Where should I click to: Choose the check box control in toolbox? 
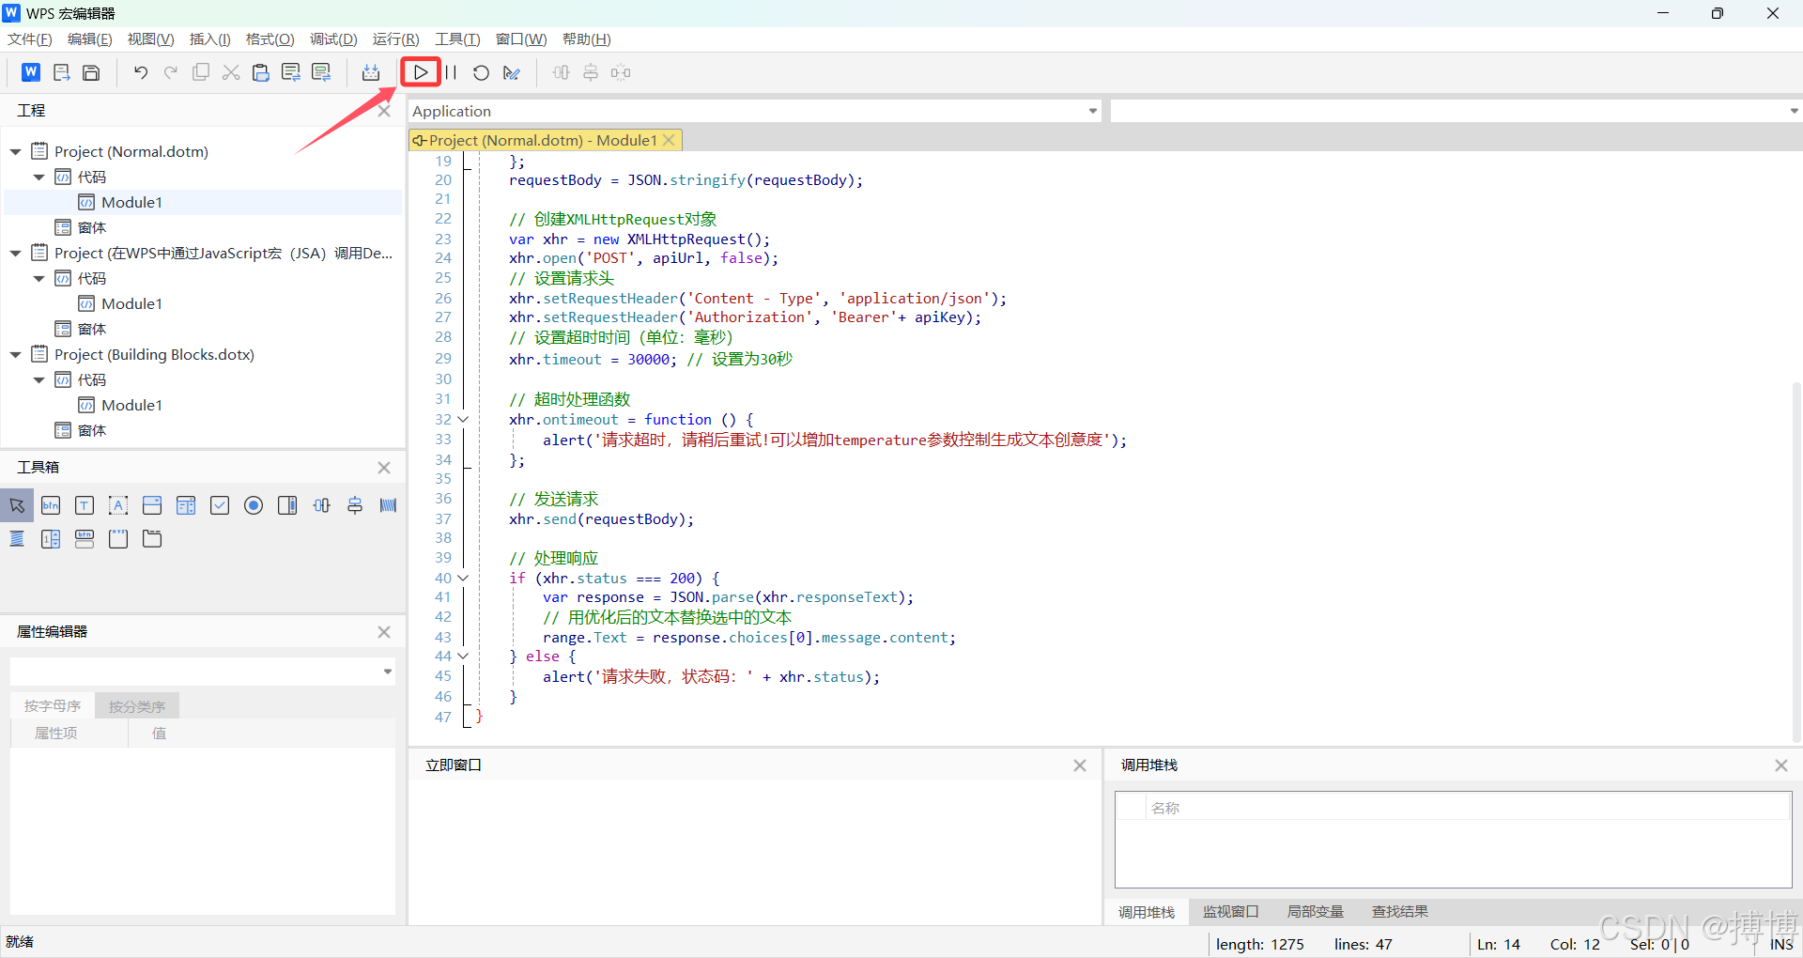220,505
